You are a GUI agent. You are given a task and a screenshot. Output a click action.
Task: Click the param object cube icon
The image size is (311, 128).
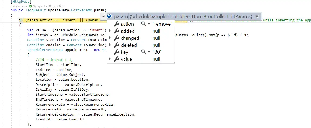[x=110, y=16]
